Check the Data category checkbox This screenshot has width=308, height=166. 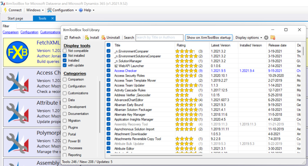point(64,100)
